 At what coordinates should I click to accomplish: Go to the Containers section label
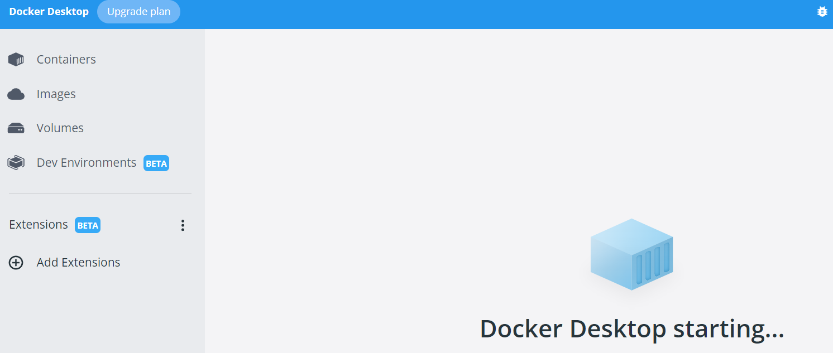coord(66,60)
